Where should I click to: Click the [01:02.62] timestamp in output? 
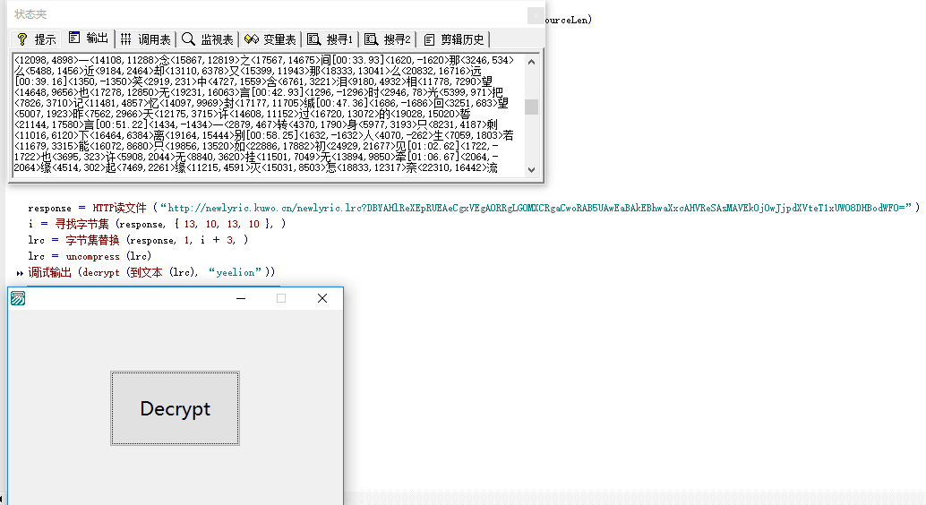[x=432, y=146]
